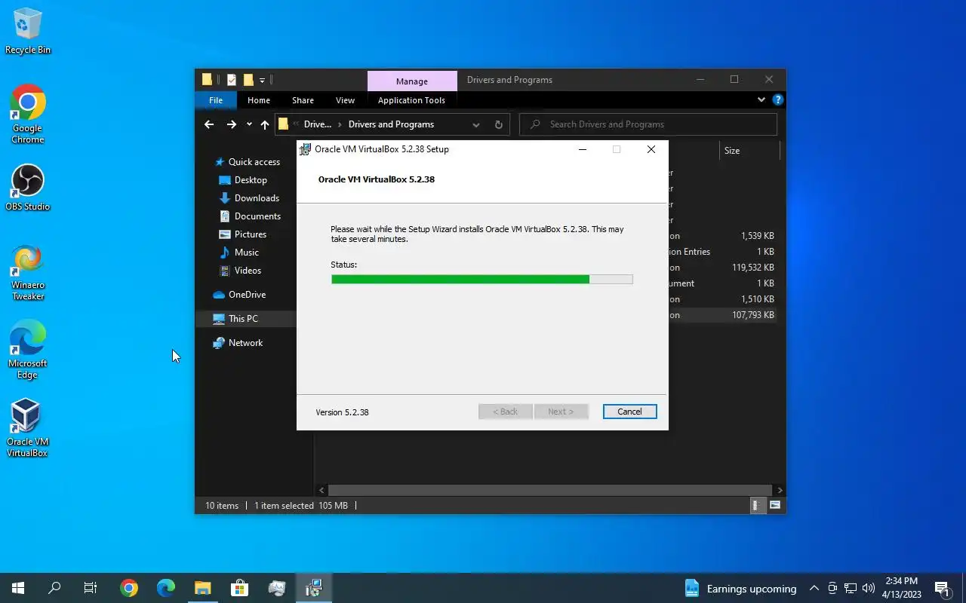Image resolution: width=966 pixels, height=603 pixels.
Task: Open Documents in navigation pane
Action: tap(257, 216)
